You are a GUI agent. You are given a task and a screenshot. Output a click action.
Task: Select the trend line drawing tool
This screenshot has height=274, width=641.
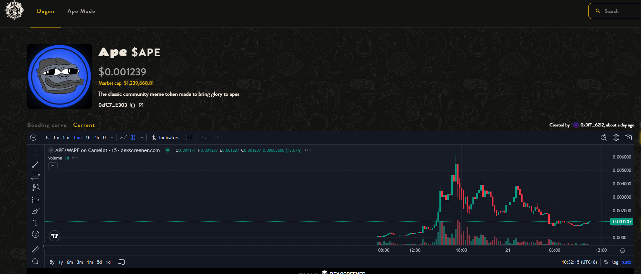tap(36, 164)
